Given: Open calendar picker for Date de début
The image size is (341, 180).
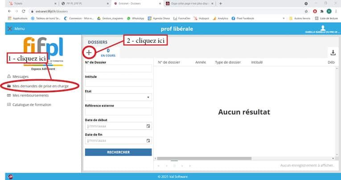Looking at the screenshot, I should click(x=148, y=126).
